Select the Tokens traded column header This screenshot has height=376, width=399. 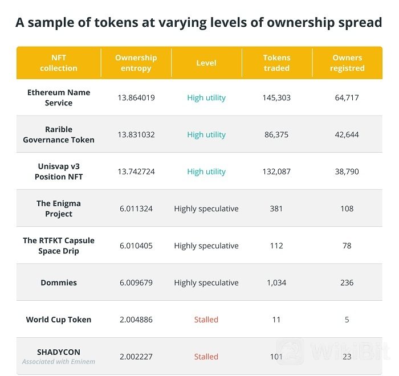pyautogui.click(x=276, y=63)
